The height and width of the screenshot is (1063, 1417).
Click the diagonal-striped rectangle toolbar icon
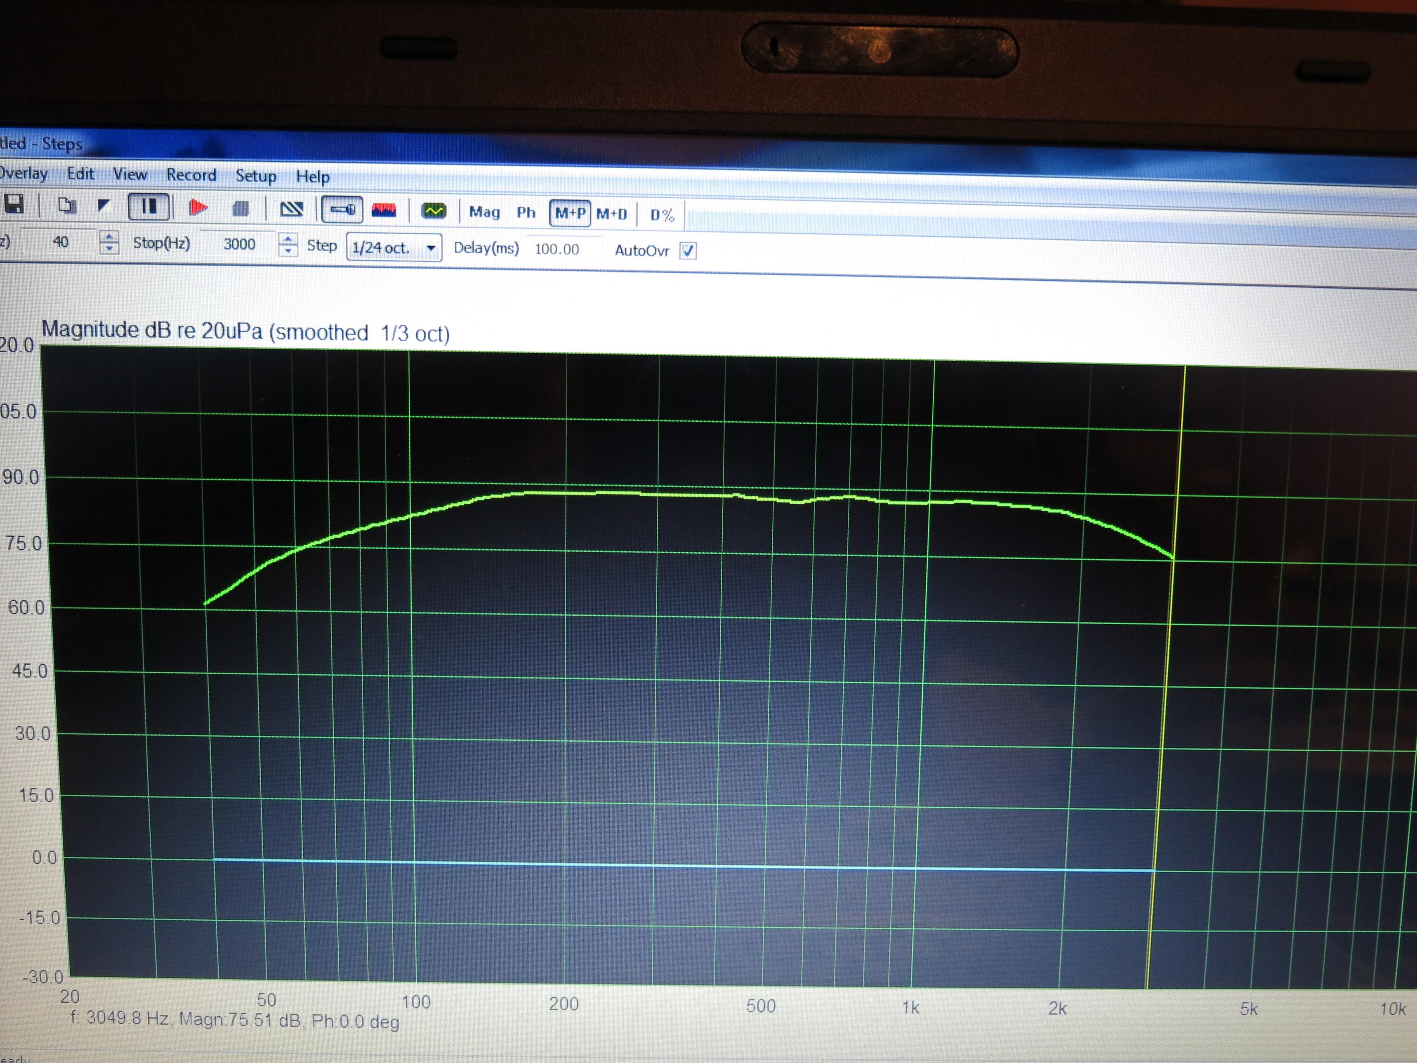pos(292,209)
